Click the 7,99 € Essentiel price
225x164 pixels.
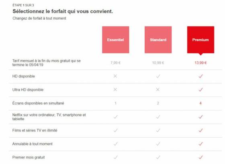pos(115,63)
